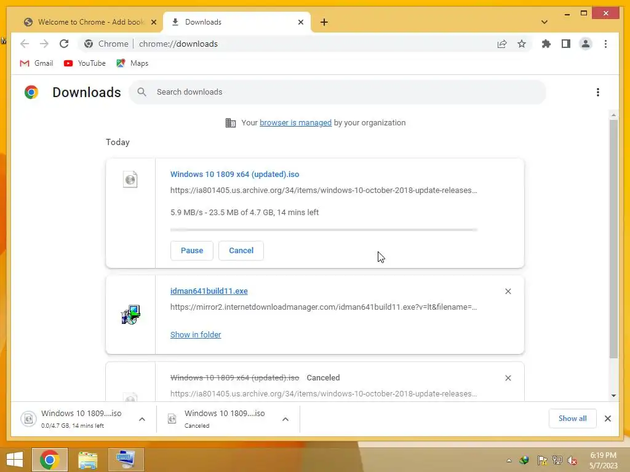
Task: Open the Maps bookmark
Action: point(132,63)
